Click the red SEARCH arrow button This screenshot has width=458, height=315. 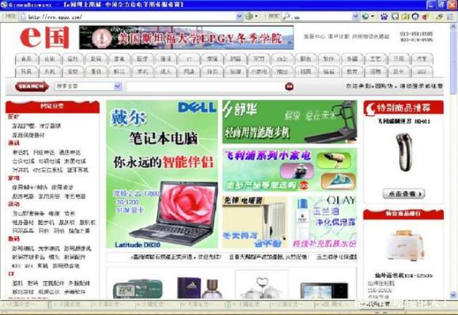coord(32,86)
